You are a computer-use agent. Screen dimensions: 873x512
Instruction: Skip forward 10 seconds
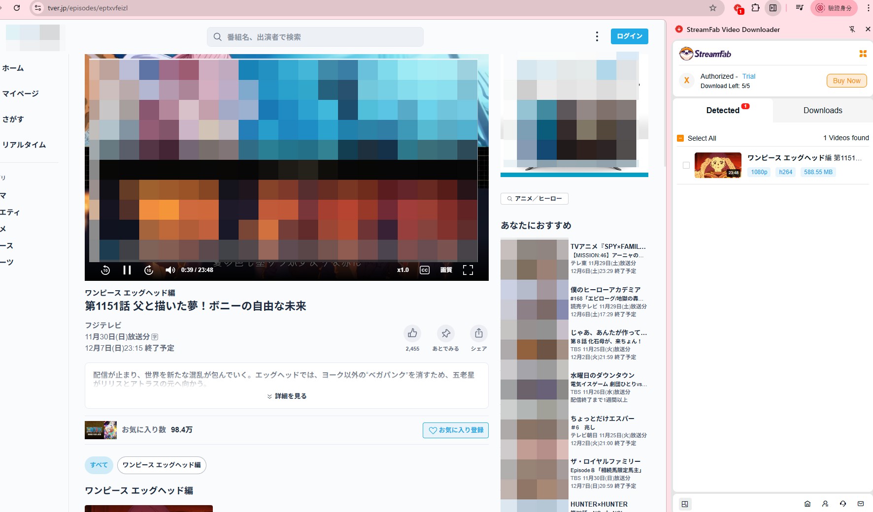tap(149, 270)
